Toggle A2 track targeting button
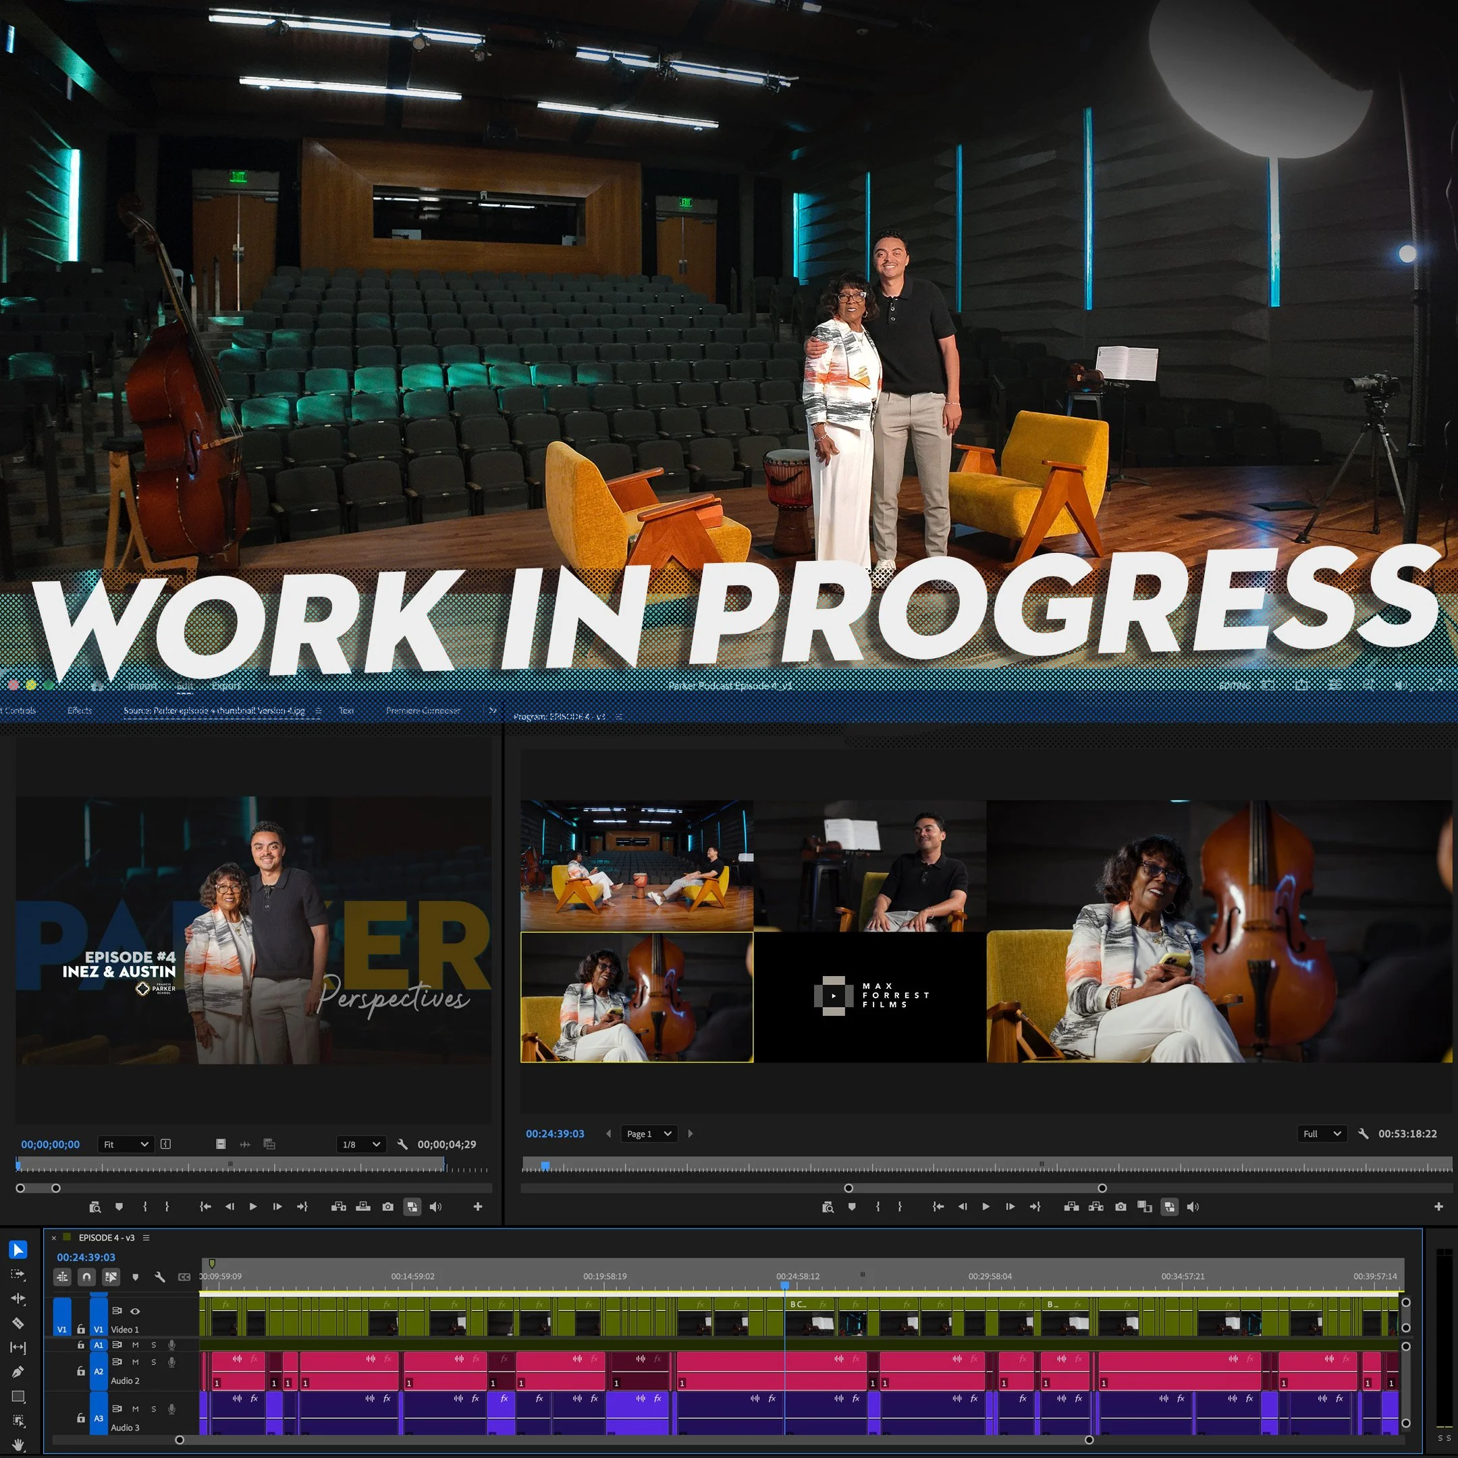Screen dimensions: 1458x1458 [98, 1371]
